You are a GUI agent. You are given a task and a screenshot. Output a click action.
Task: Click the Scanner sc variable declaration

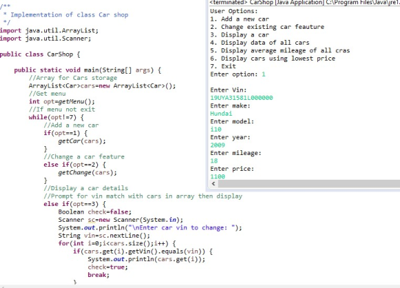point(121,220)
